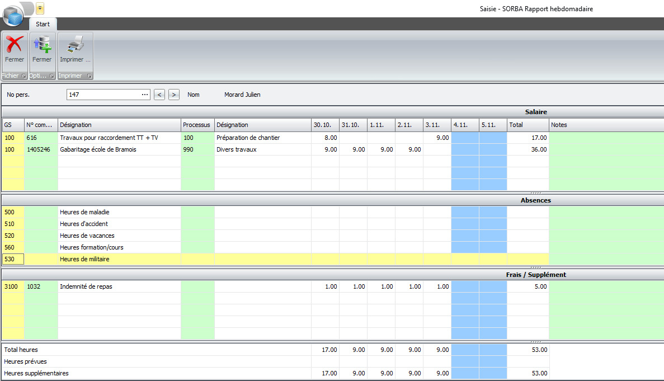The height and width of the screenshot is (381, 664).
Task: Select the 'Préparation de chantier' cell
Action: [263, 138]
